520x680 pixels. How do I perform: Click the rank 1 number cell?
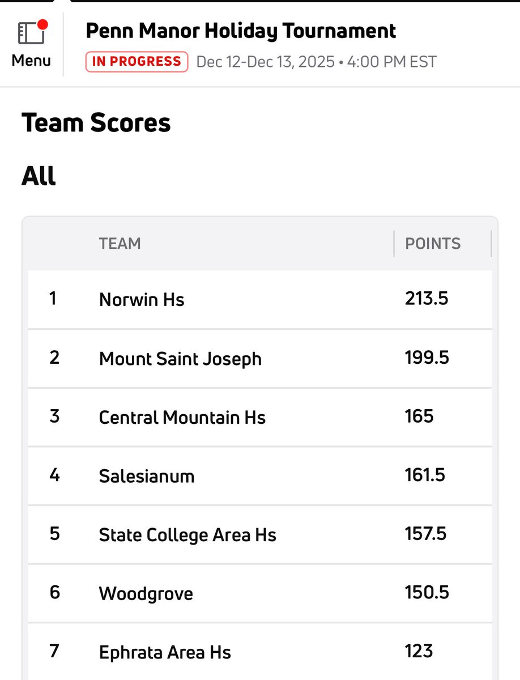coord(53,298)
